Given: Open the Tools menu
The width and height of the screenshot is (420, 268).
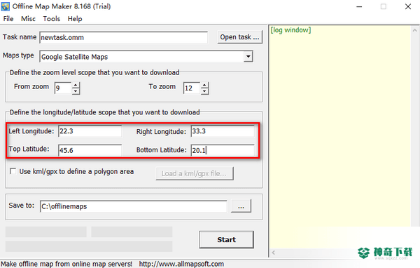Looking at the screenshot, I should click(x=51, y=19).
